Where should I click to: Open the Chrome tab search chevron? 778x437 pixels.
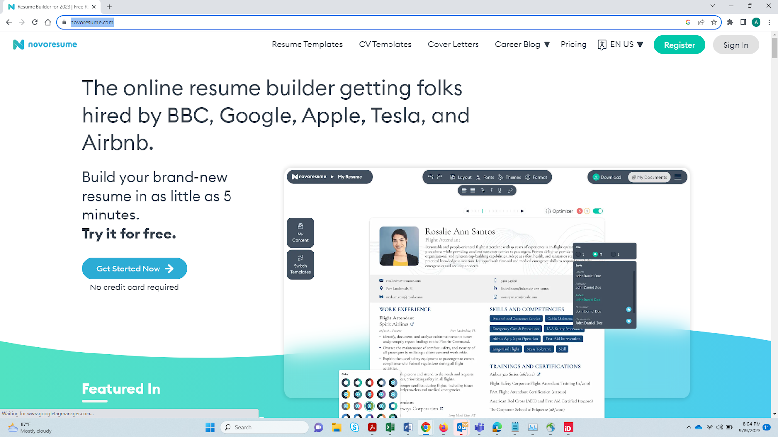point(713,6)
